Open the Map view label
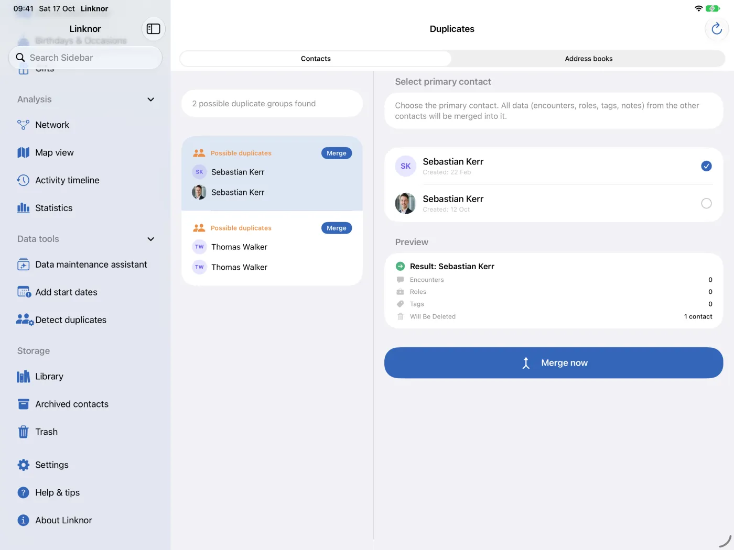The height and width of the screenshot is (550, 734). pyautogui.click(x=55, y=152)
